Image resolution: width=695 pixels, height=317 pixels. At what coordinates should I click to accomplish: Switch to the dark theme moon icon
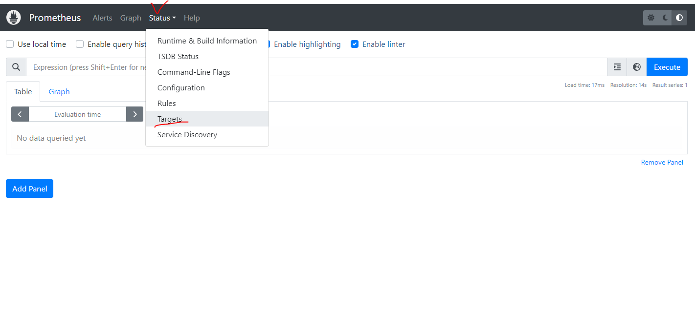tap(665, 18)
